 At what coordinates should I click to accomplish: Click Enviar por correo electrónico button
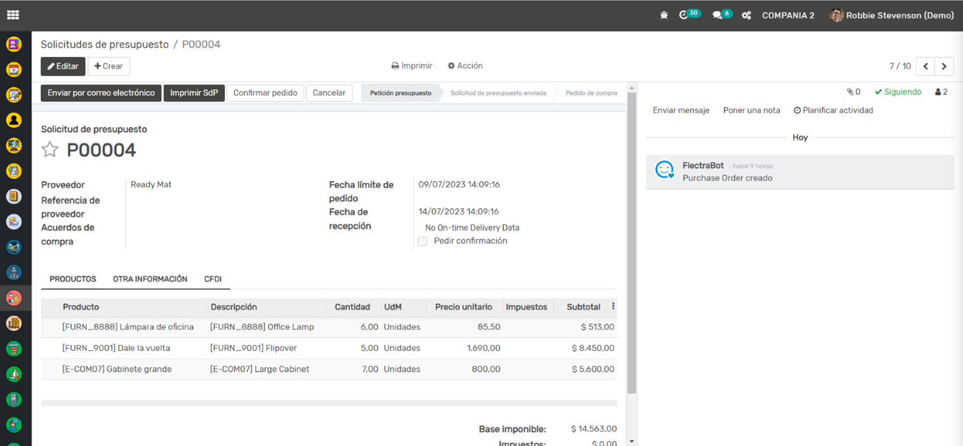pyautogui.click(x=101, y=93)
